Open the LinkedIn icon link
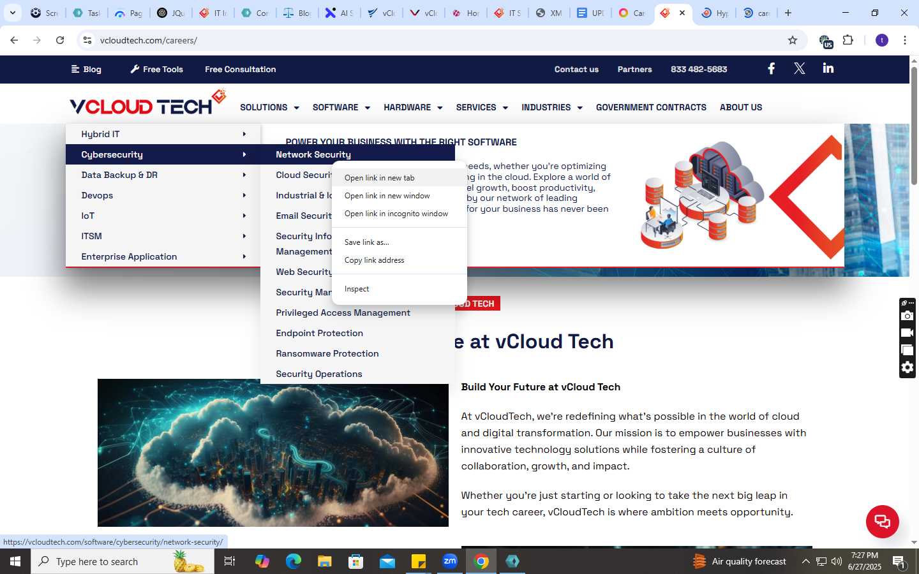 828,68
